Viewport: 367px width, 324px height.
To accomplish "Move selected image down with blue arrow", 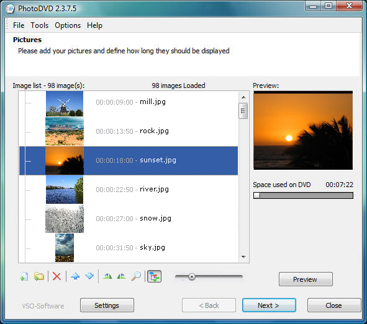I will pos(89,276).
